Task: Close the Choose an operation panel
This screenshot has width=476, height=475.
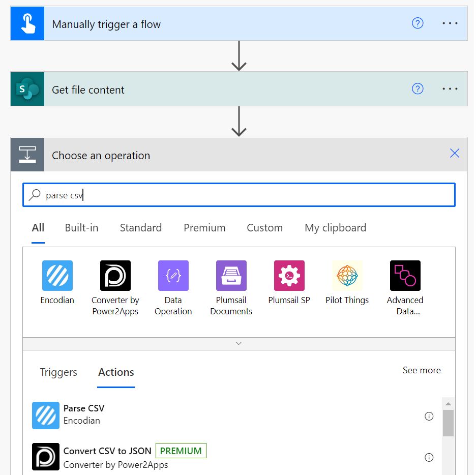Action: pyautogui.click(x=455, y=153)
